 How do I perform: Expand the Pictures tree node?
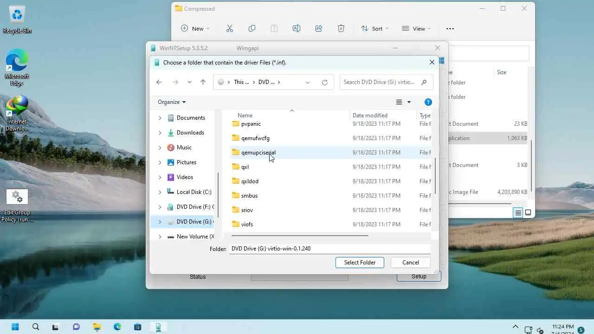pyautogui.click(x=160, y=162)
